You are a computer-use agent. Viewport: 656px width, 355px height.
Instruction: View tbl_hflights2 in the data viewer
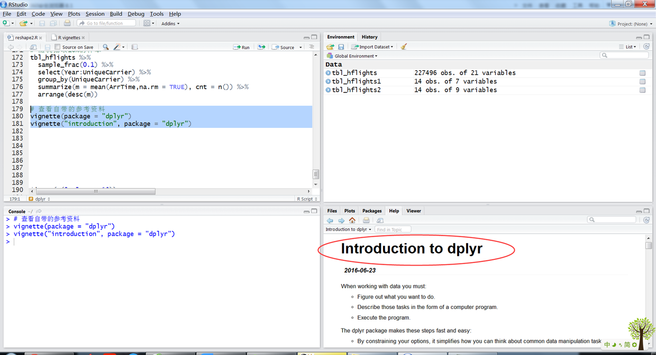pos(642,90)
